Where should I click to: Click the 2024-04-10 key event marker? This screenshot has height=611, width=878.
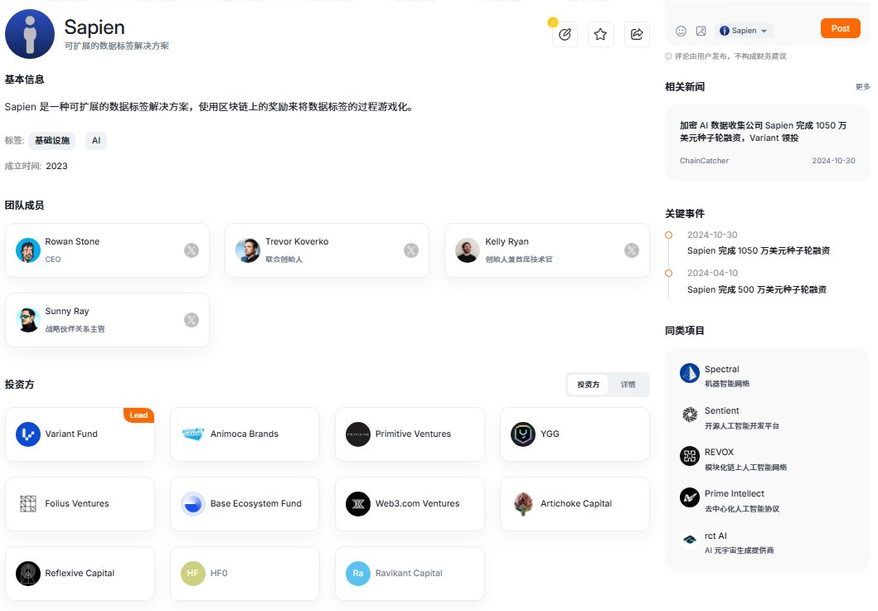coord(668,274)
